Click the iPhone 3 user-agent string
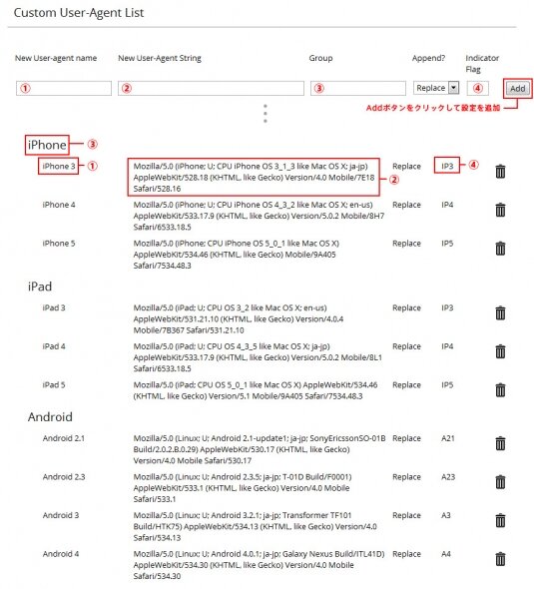The width and height of the screenshot is (534, 589). point(254,178)
